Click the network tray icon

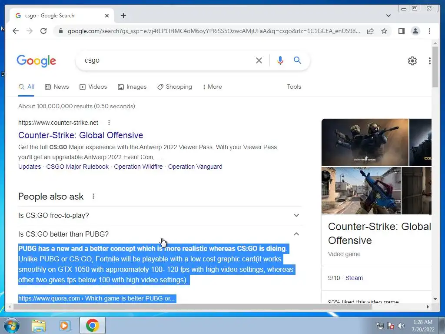[x=380, y=326]
